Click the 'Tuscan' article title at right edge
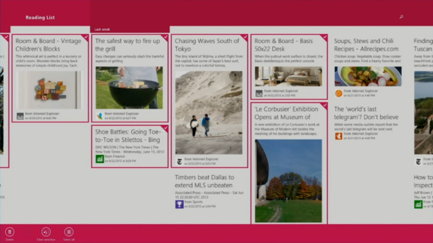Viewport: 433px width, 243px height. coord(423,45)
